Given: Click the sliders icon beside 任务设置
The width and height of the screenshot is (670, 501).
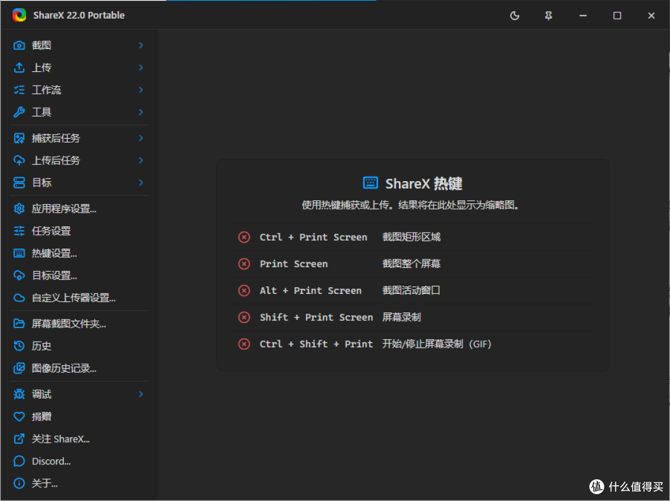Looking at the screenshot, I should tap(19, 231).
